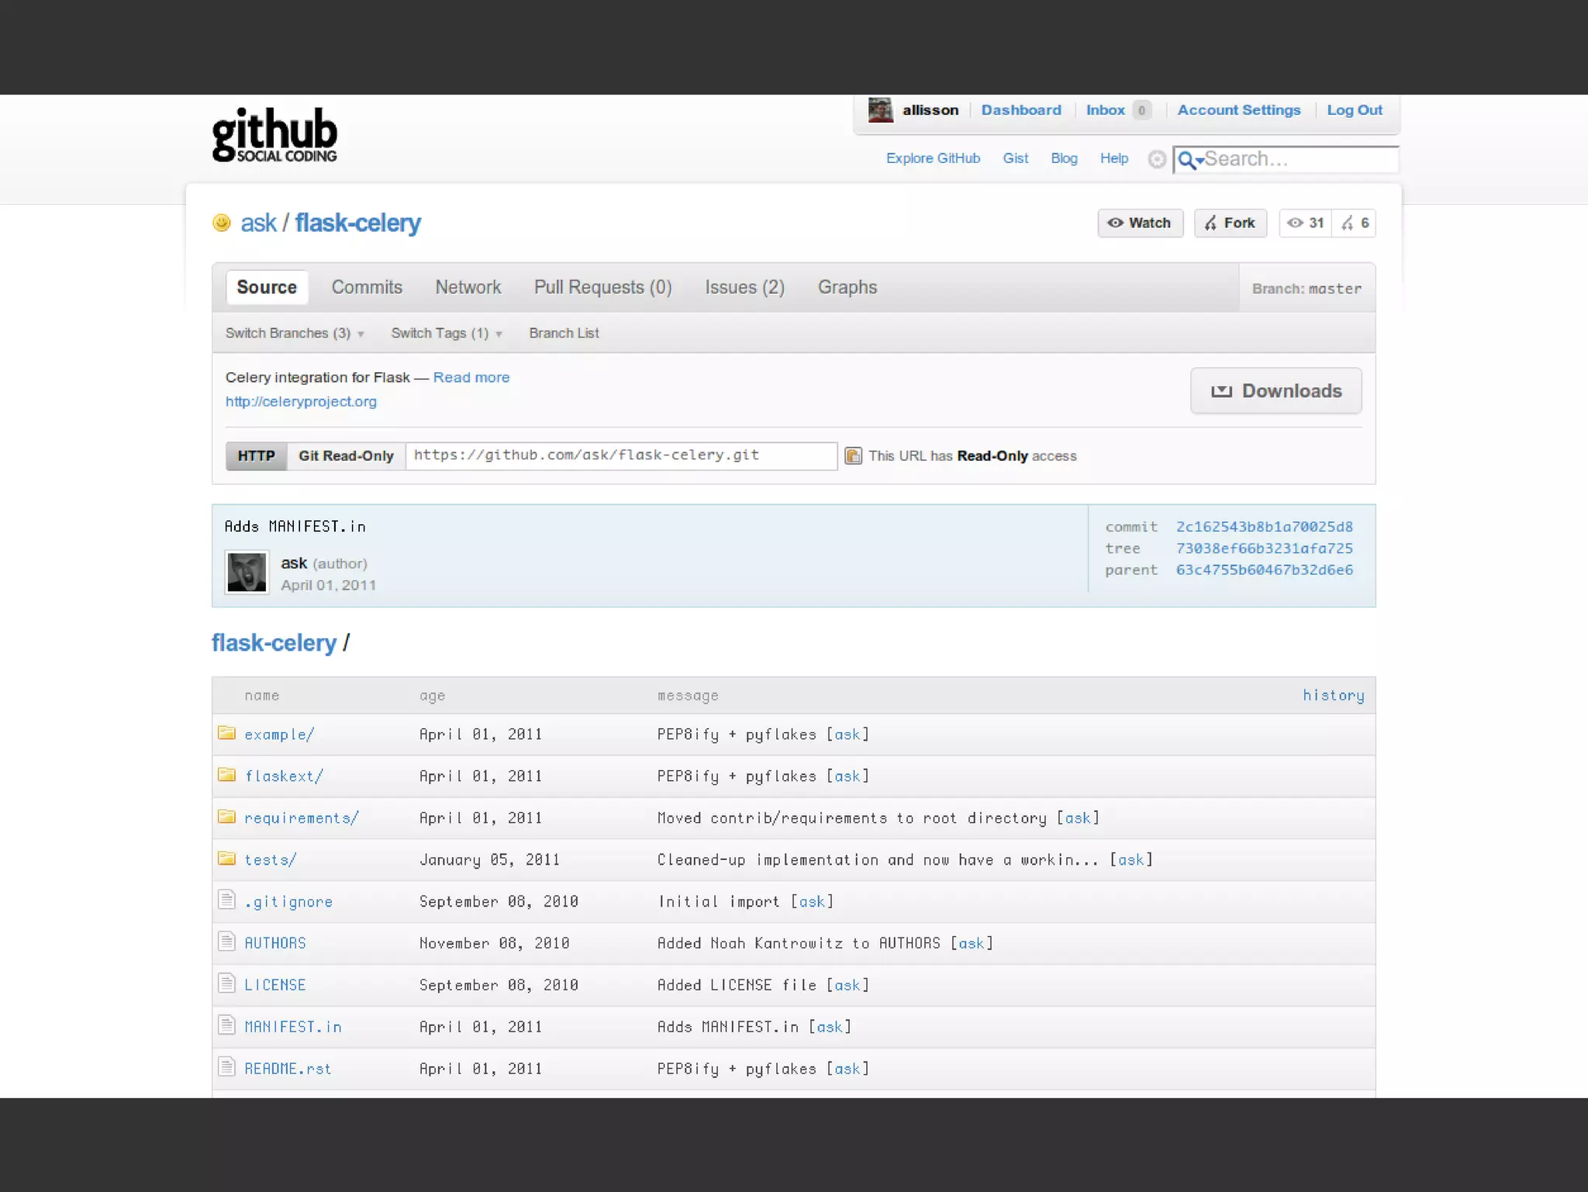Image resolution: width=1588 pixels, height=1192 pixels.
Task: Open the Read more link
Action: tap(471, 378)
